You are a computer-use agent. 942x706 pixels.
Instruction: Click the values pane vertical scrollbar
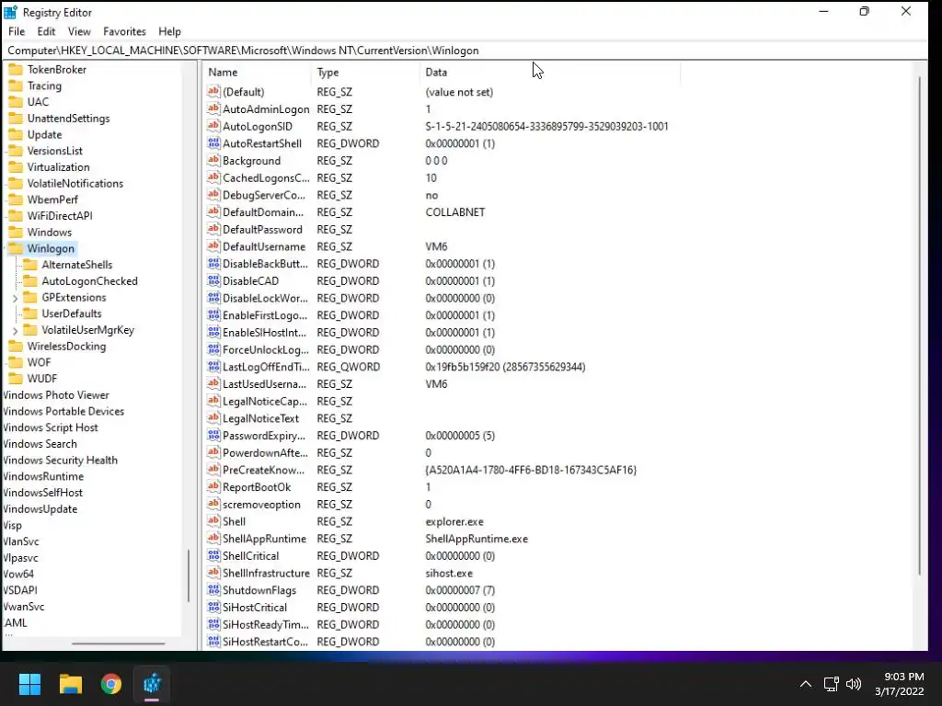(x=920, y=325)
